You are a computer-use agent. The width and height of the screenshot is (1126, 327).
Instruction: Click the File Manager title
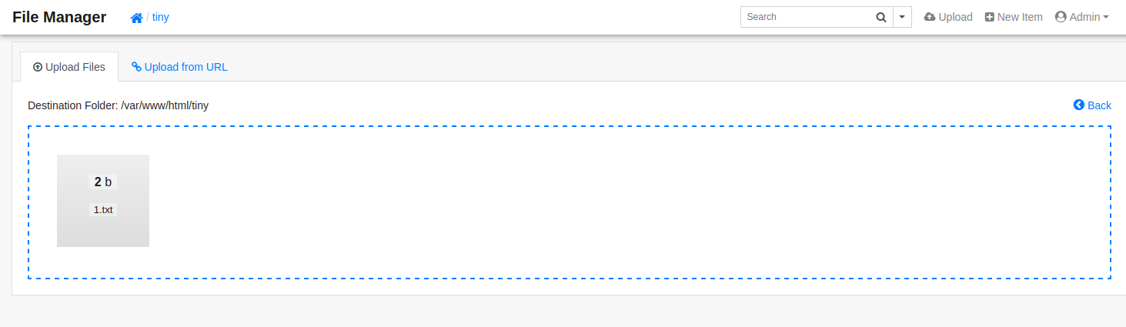(59, 17)
